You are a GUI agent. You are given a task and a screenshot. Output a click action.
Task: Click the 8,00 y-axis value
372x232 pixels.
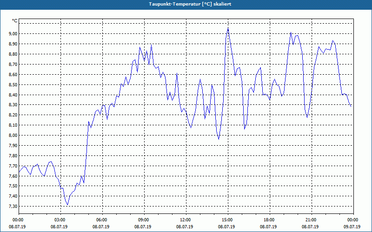tap(13, 135)
